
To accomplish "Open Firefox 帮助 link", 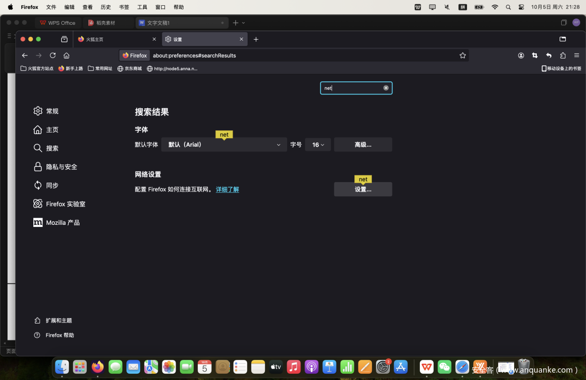I will (54, 335).
